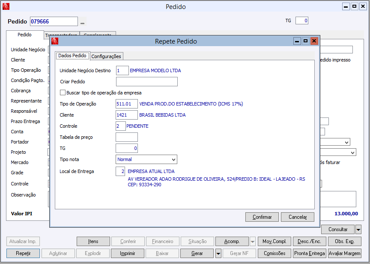Screen dimensions: 370x264
Task: Click Avaliar Margem button
Action: pos(344,253)
